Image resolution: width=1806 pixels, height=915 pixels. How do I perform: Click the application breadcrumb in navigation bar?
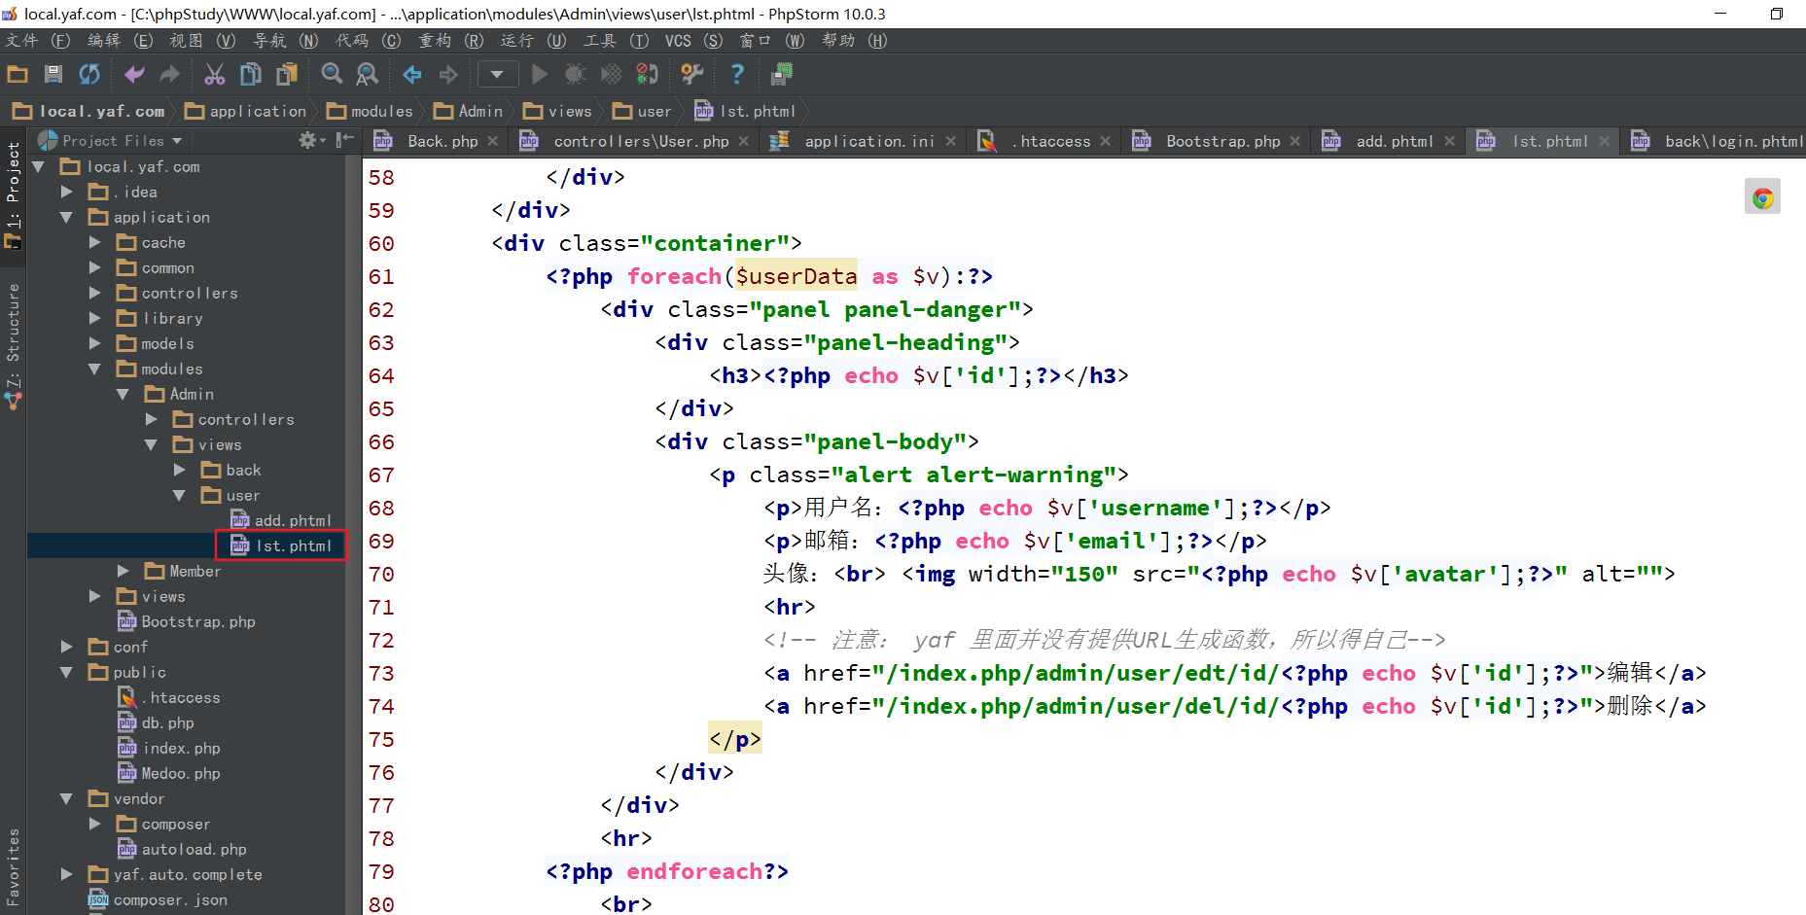(x=257, y=112)
